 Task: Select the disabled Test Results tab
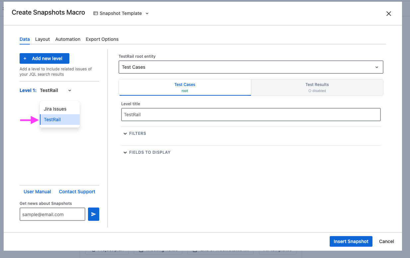317,87
